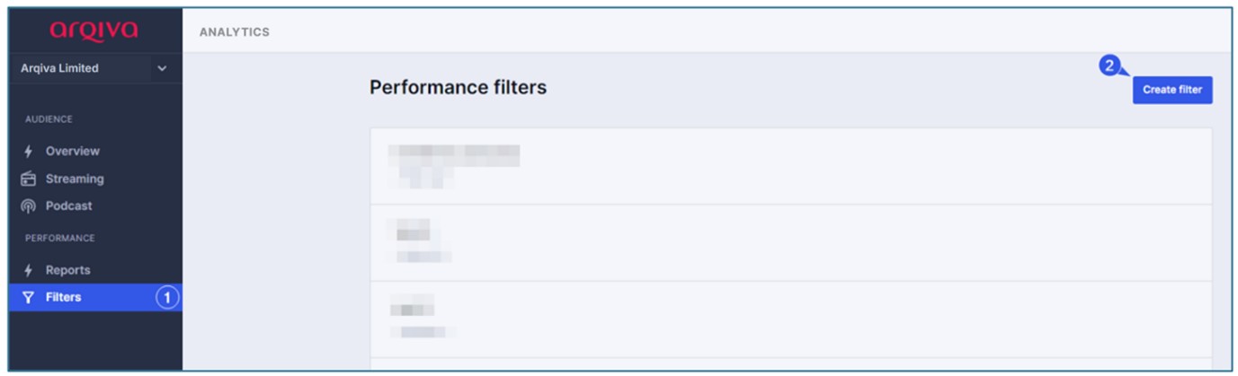1238x376 pixels.
Task: Click the Reports lightning bolt icon
Action: pos(29,270)
